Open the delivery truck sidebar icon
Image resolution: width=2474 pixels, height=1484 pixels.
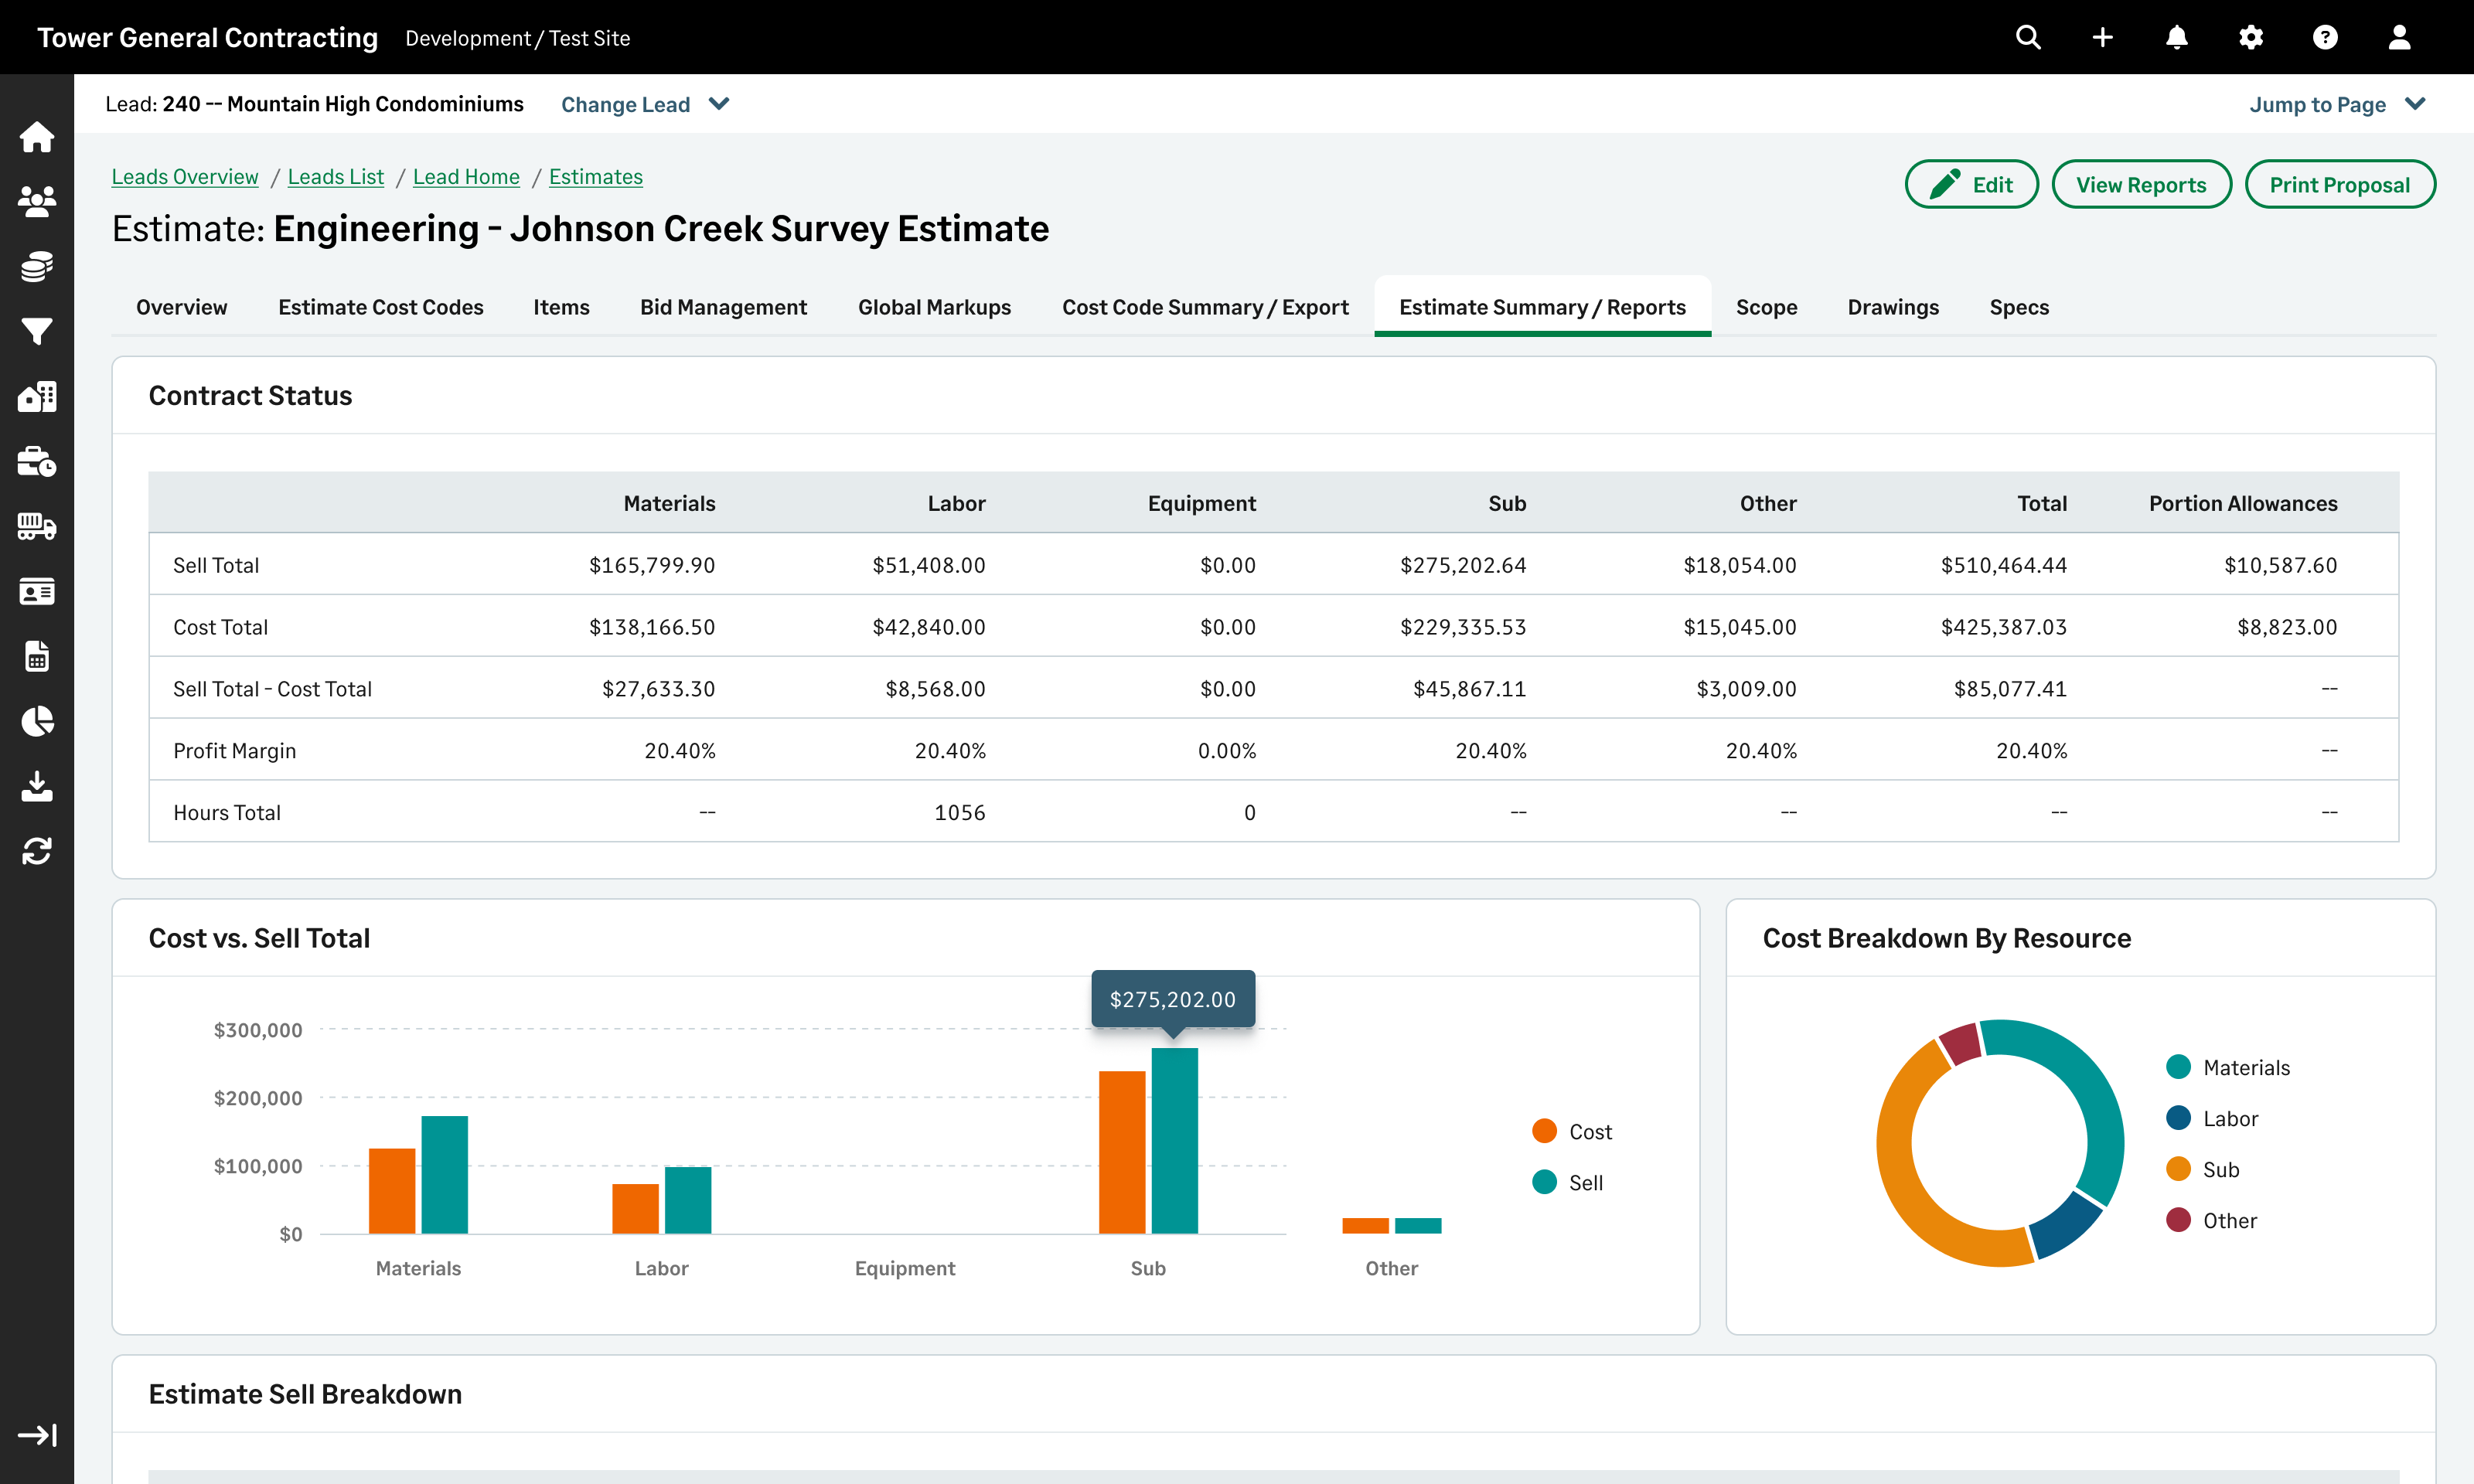(x=37, y=526)
